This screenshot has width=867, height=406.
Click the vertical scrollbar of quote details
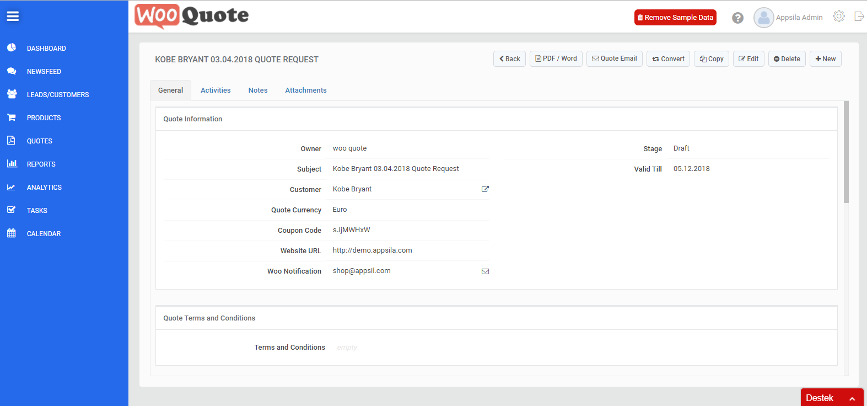846,152
